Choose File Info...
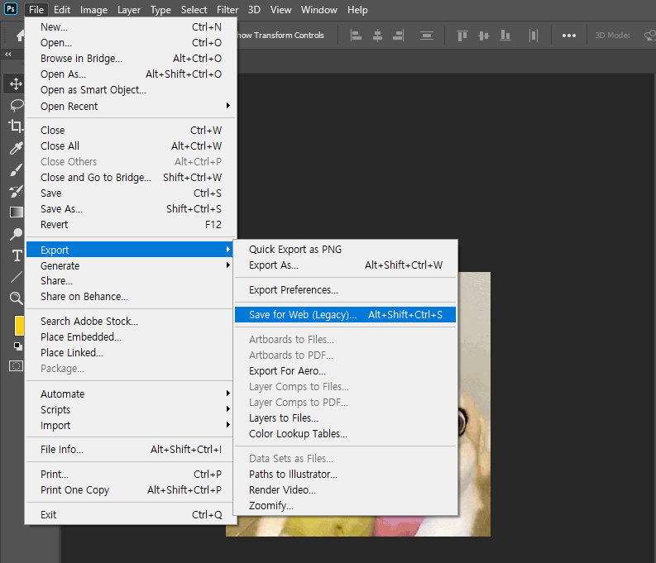The height and width of the screenshot is (563, 656). (x=129, y=449)
